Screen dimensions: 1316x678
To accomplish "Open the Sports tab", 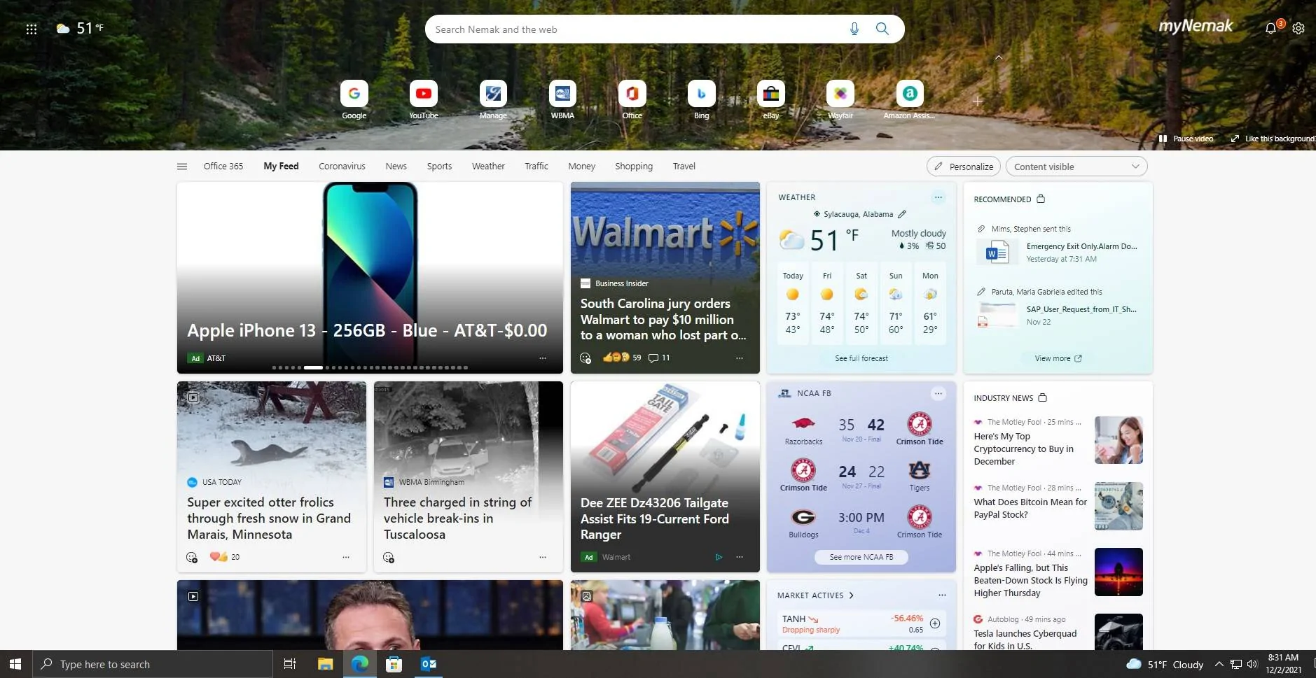I will click(439, 167).
